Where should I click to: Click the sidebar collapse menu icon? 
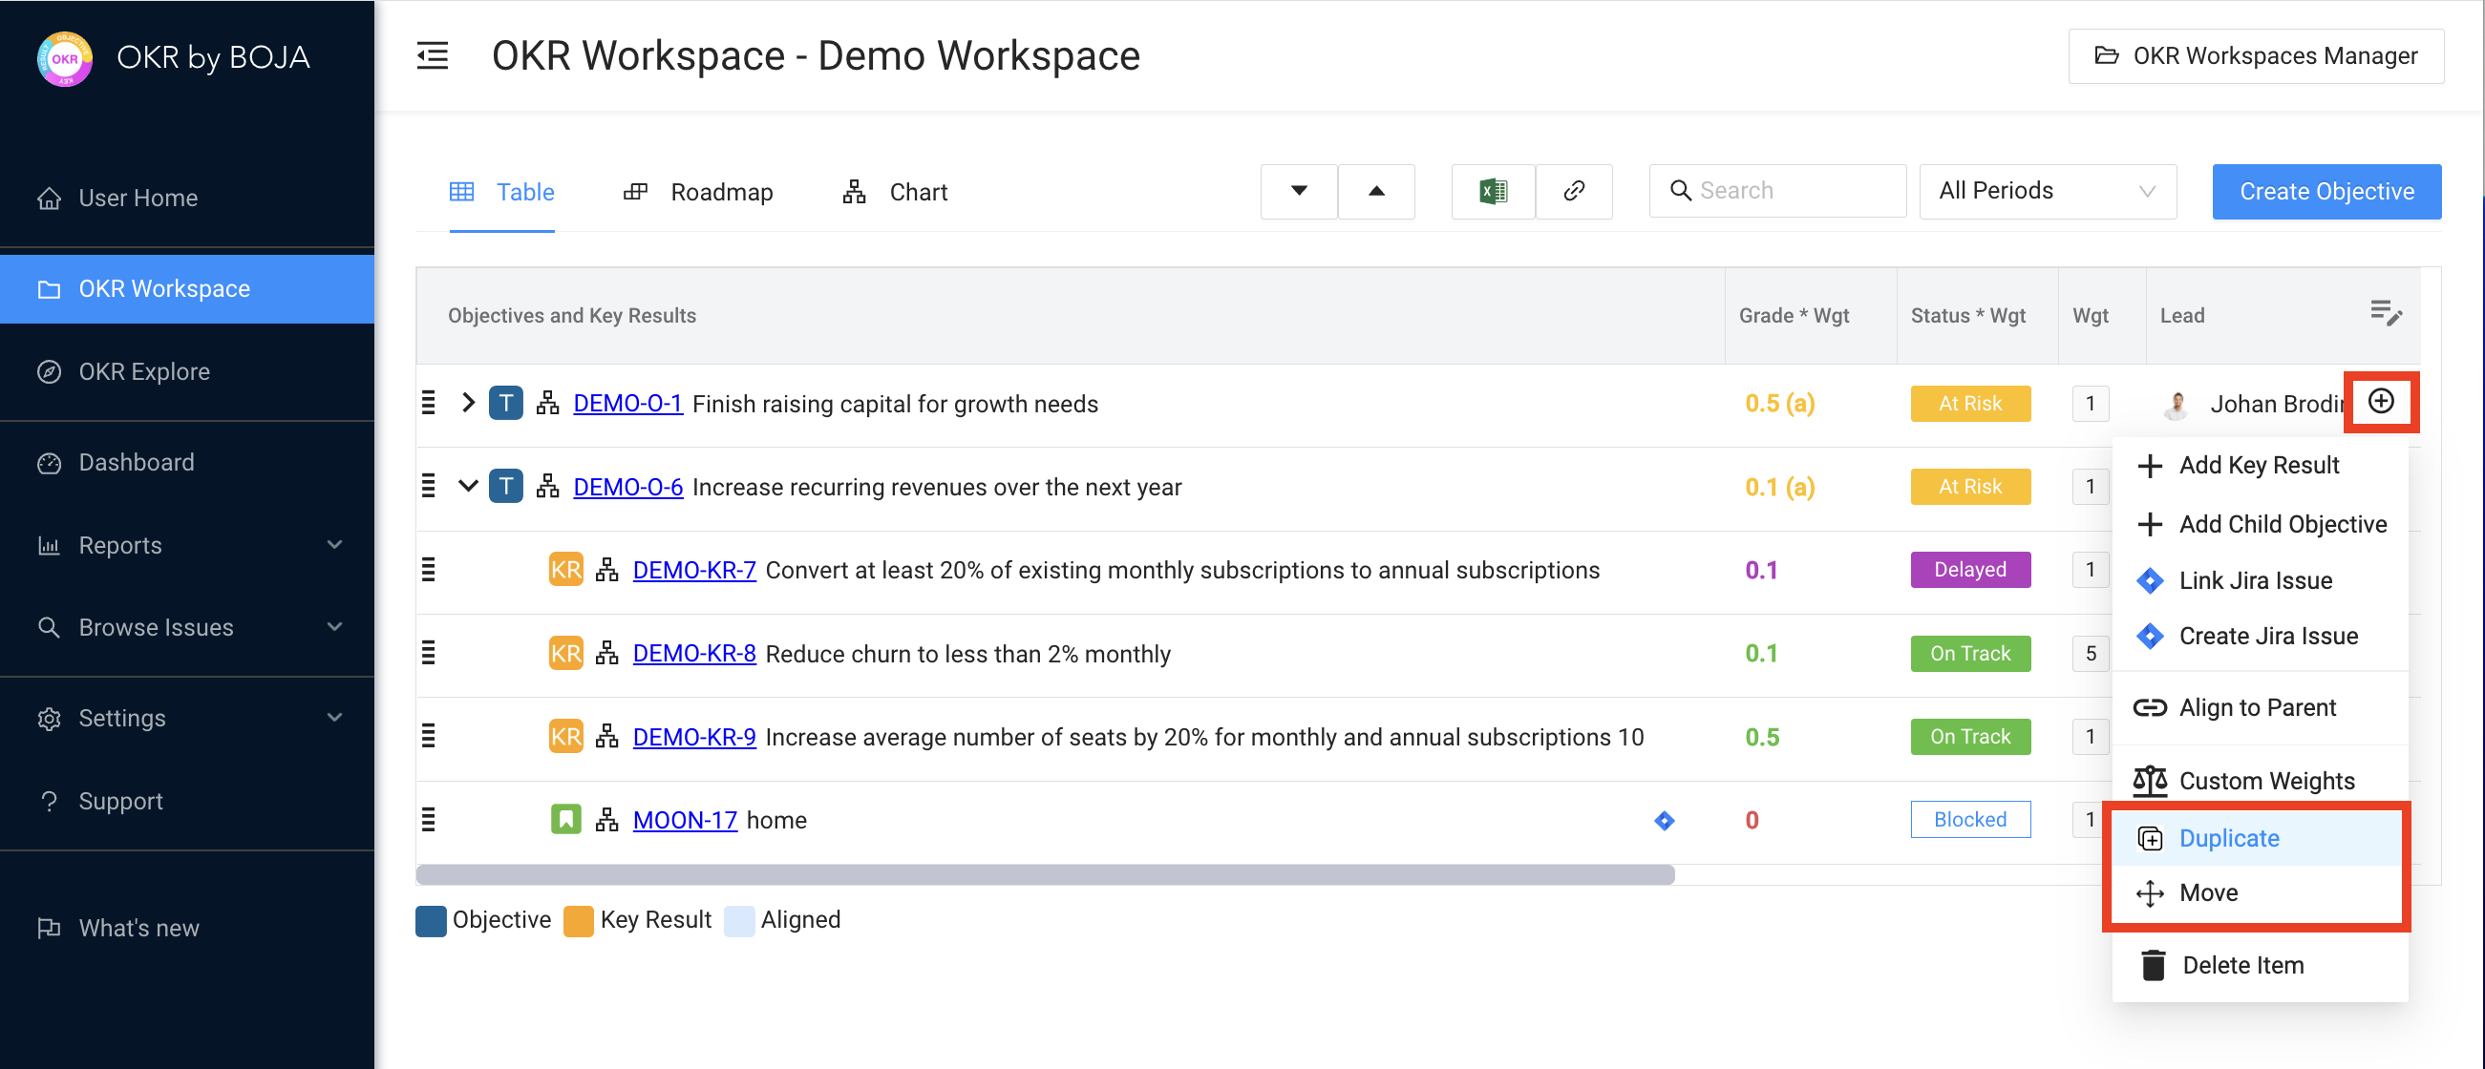coord(433,56)
